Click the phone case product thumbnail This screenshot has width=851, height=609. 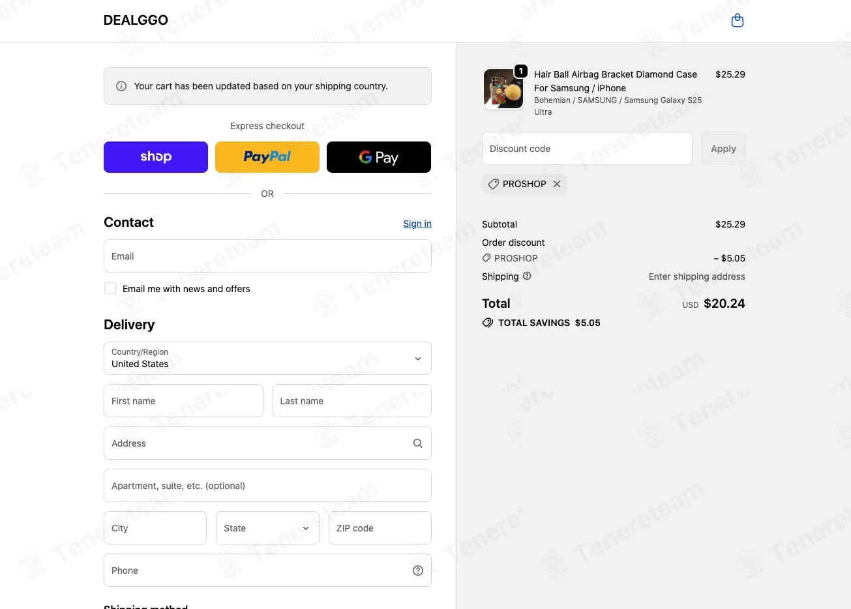pos(503,89)
